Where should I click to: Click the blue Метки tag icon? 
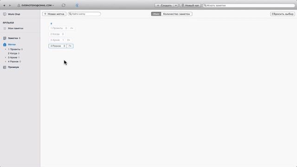[5, 45]
